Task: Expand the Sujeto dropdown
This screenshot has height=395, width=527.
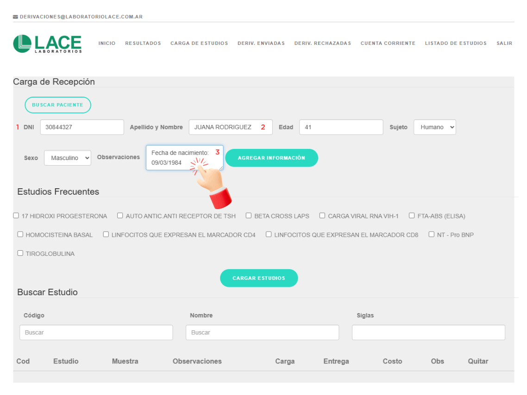Action: [x=434, y=127]
